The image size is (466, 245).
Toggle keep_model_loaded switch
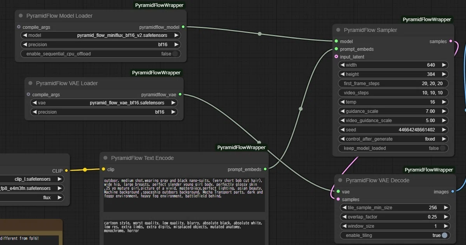(443, 148)
